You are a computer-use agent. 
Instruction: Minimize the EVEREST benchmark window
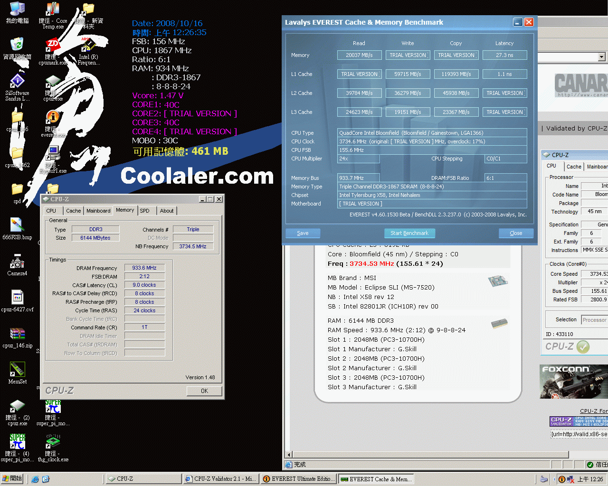(x=518, y=22)
